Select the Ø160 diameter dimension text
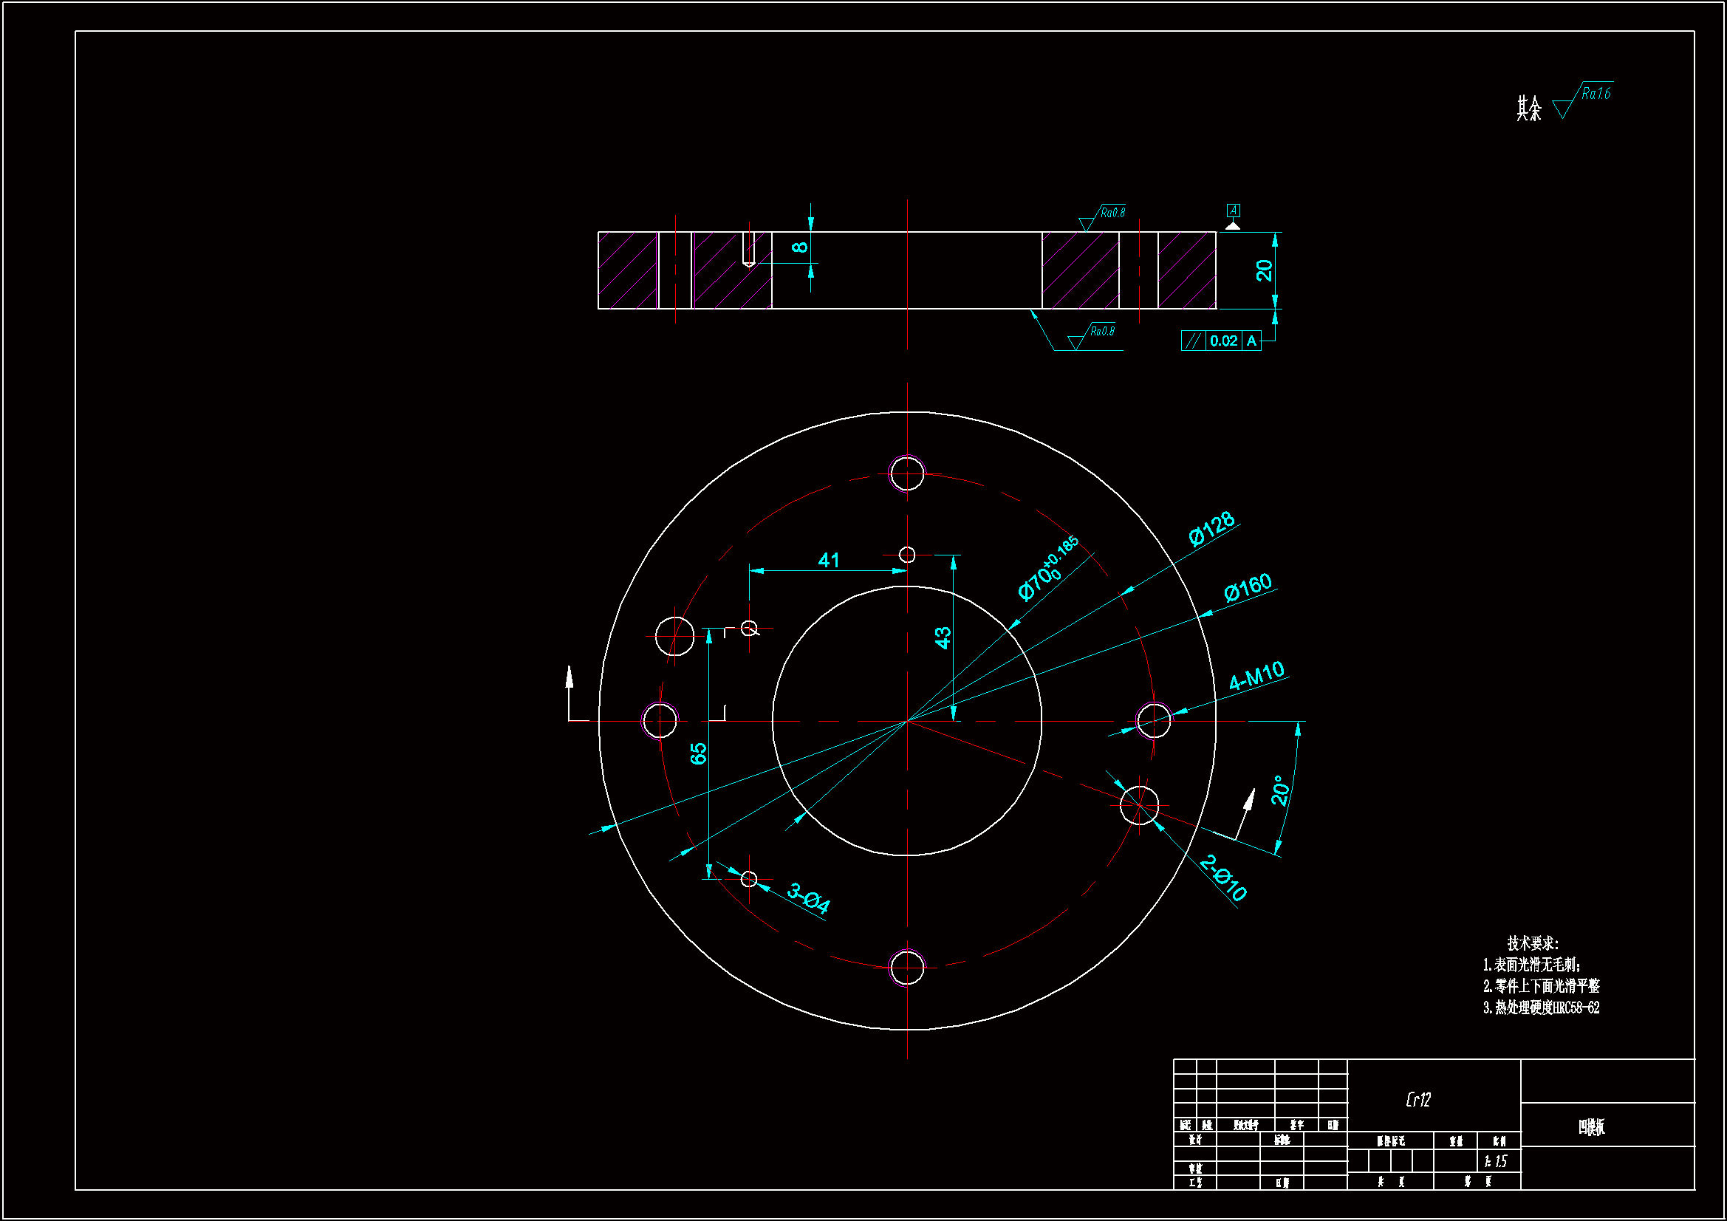The width and height of the screenshot is (1727, 1221). click(1247, 587)
